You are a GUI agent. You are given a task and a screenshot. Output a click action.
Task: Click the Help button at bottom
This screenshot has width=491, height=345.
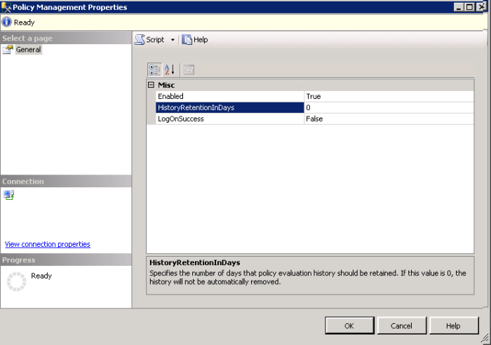(453, 325)
